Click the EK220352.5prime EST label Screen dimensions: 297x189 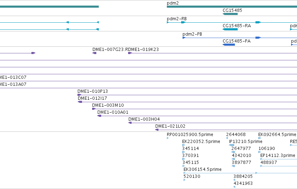coord(201,142)
